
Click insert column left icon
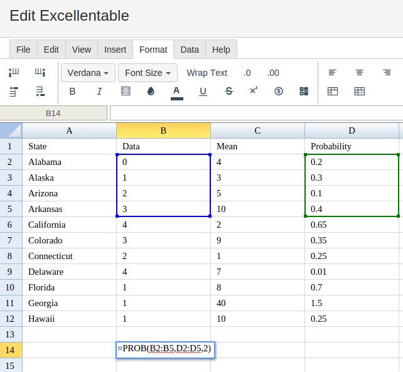14,73
